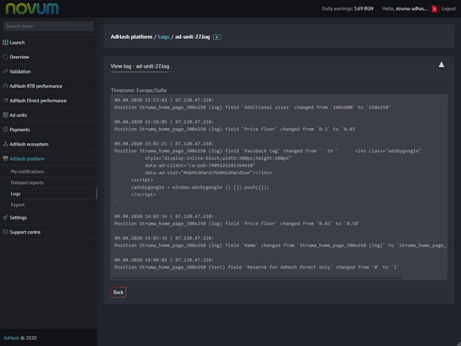
Task: Open the Ad units section
Action: click(48, 115)
